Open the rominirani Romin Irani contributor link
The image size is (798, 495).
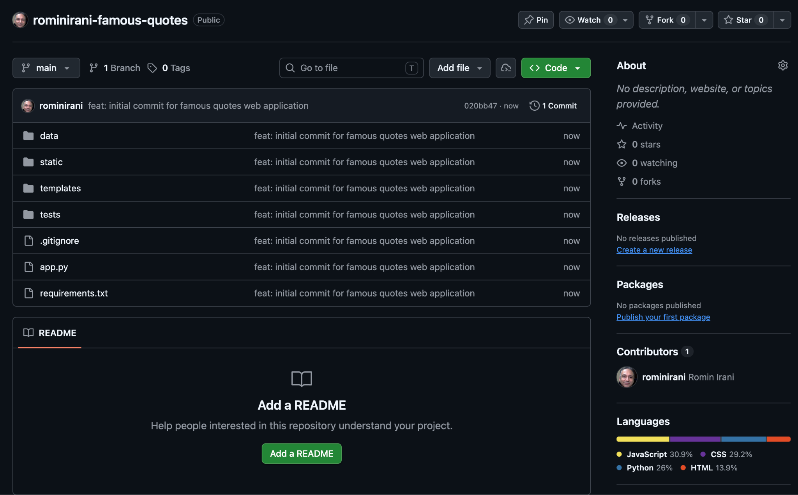pos(688,377)
